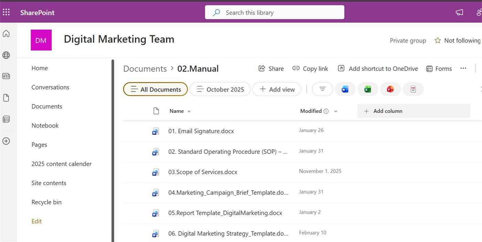The height and width of the screenshot is (242, 482).
Task: Open 2025 content calender link
Action: pos(62,164)
